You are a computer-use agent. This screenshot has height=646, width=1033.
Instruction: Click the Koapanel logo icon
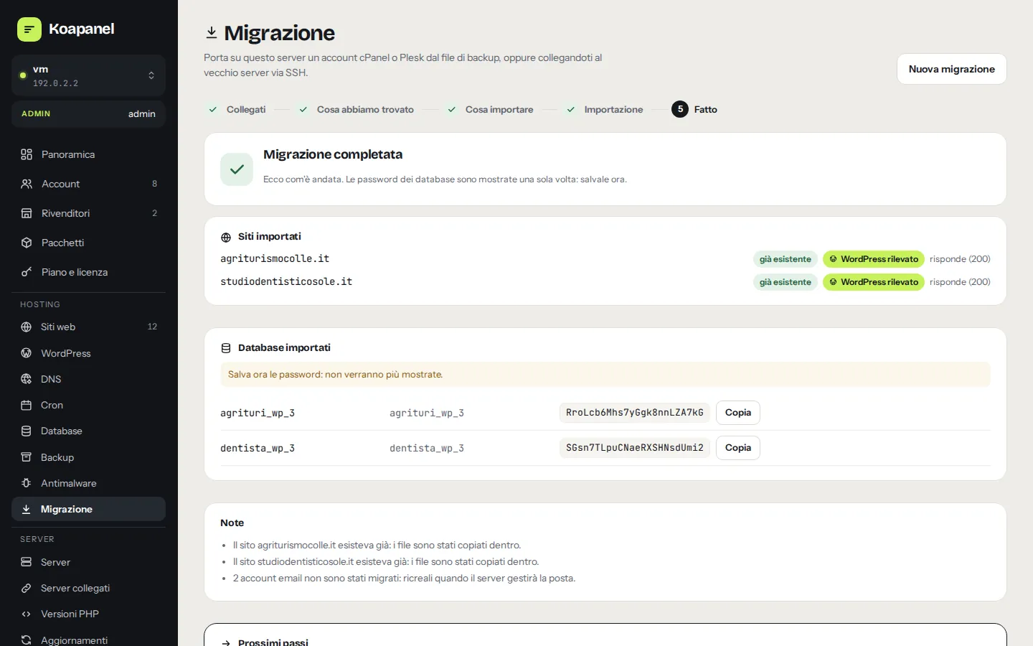click(x=29, y=29)
